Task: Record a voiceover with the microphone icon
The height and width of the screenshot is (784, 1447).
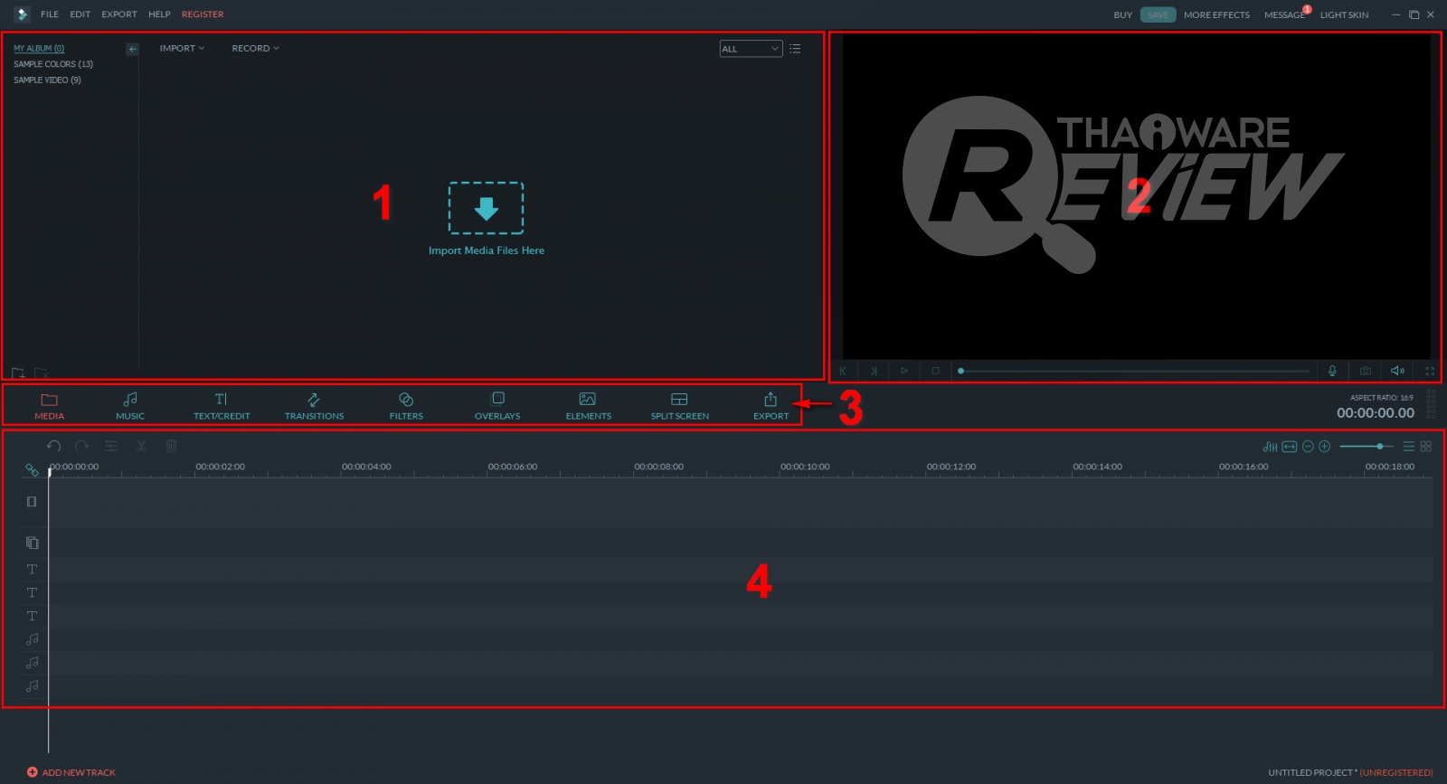Action: coord(1332,371)
